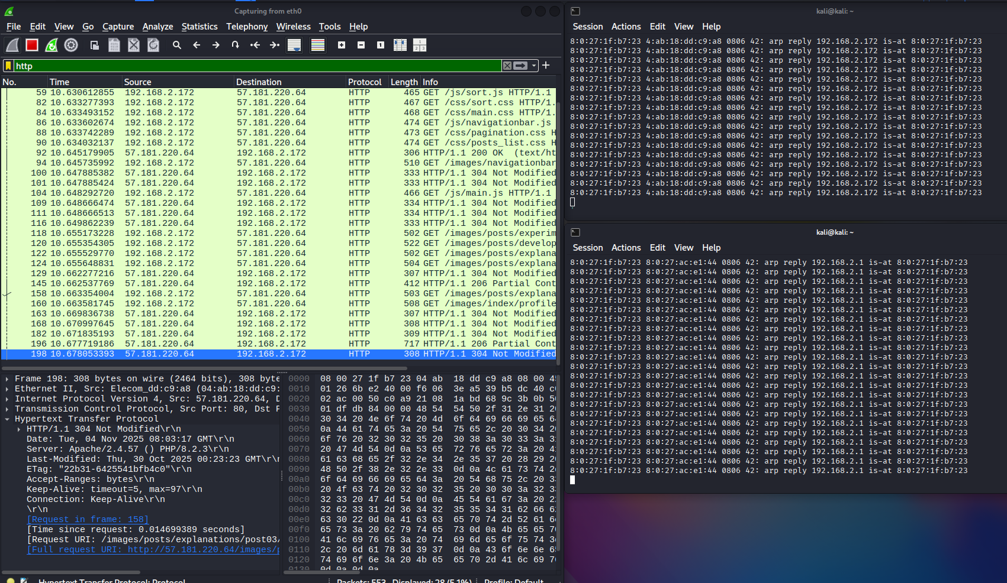This screenshot has width=1007, height=583.
Task: Expand the Frame 198 tree node
Action: (7, 379)
